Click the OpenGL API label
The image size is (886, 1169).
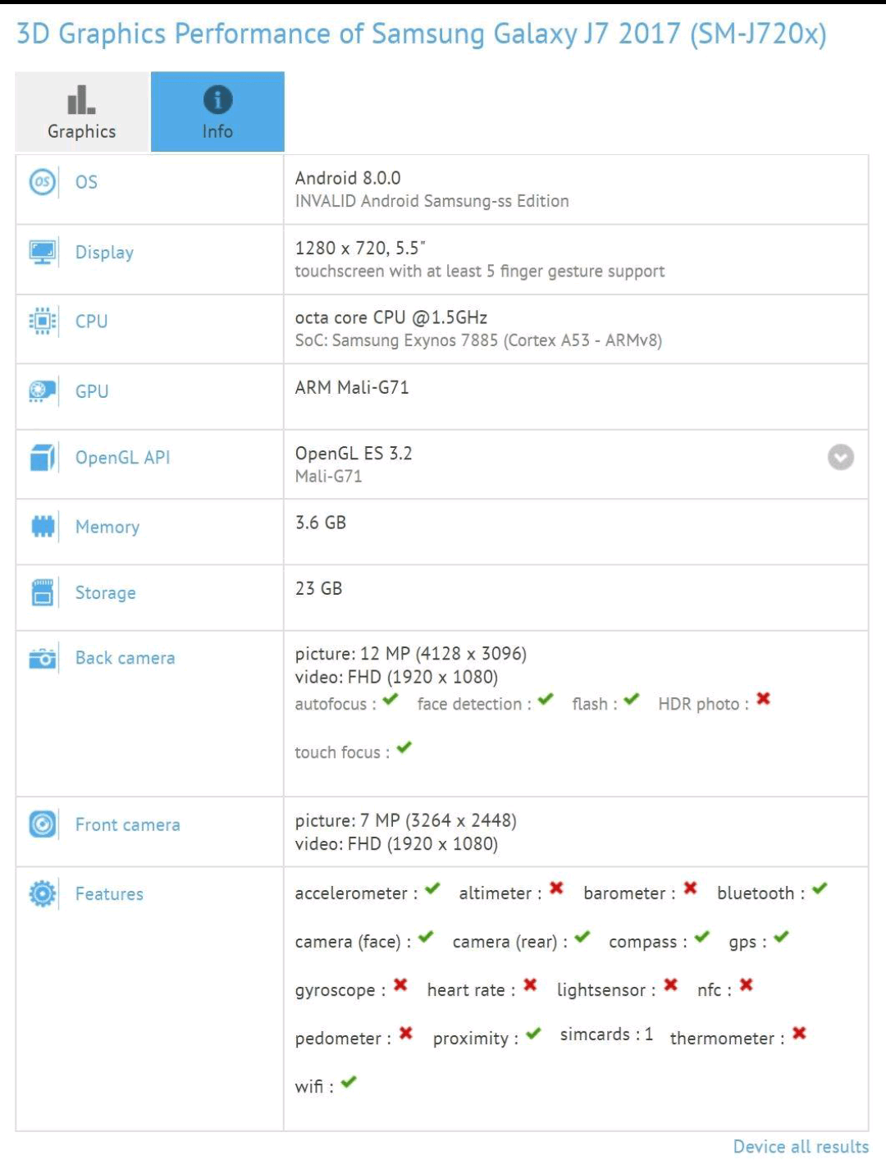point(122,458)
